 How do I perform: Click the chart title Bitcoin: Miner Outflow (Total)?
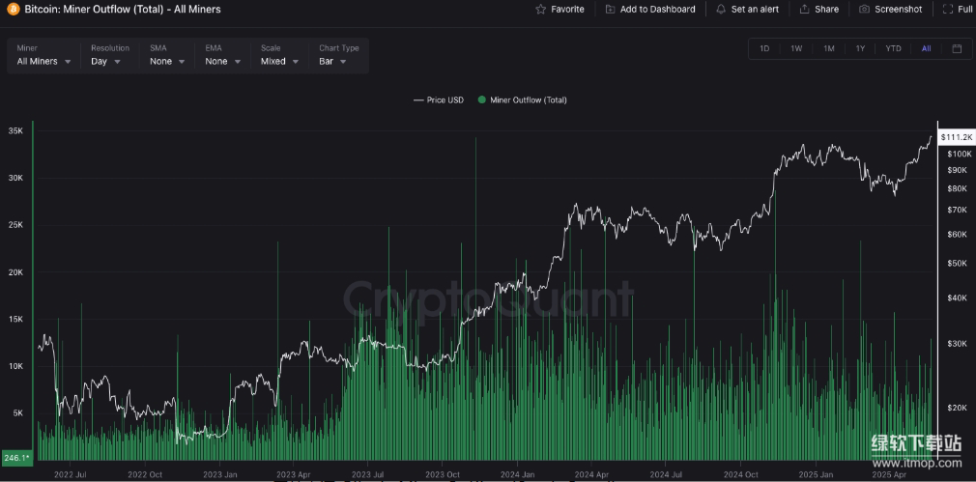click(x=122, y=10)
